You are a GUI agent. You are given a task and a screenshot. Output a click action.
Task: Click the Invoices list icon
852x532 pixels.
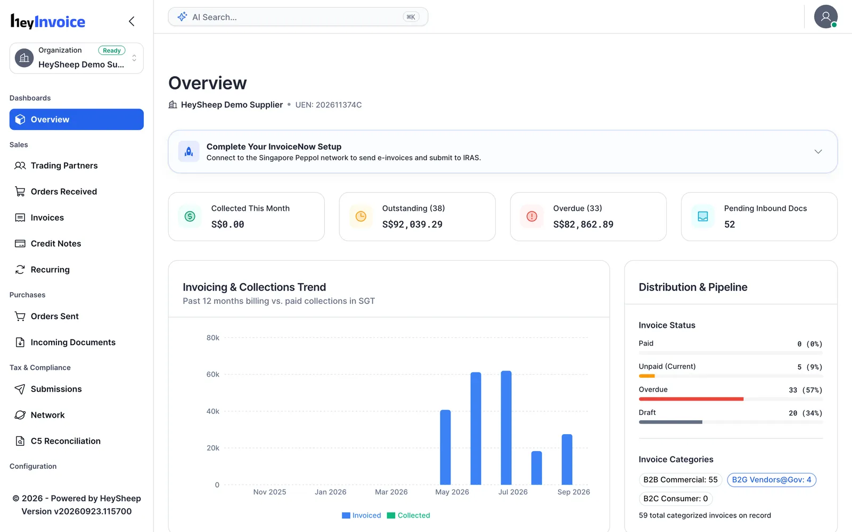pos(20,218)
